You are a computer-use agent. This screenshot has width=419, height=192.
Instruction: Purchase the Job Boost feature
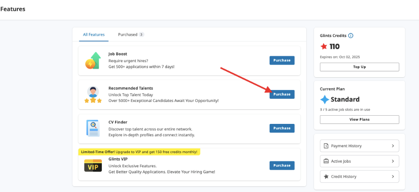[x=282, y=60]
